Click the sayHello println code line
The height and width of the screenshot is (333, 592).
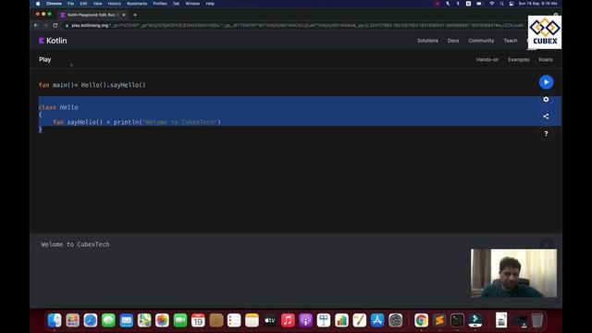137,122
